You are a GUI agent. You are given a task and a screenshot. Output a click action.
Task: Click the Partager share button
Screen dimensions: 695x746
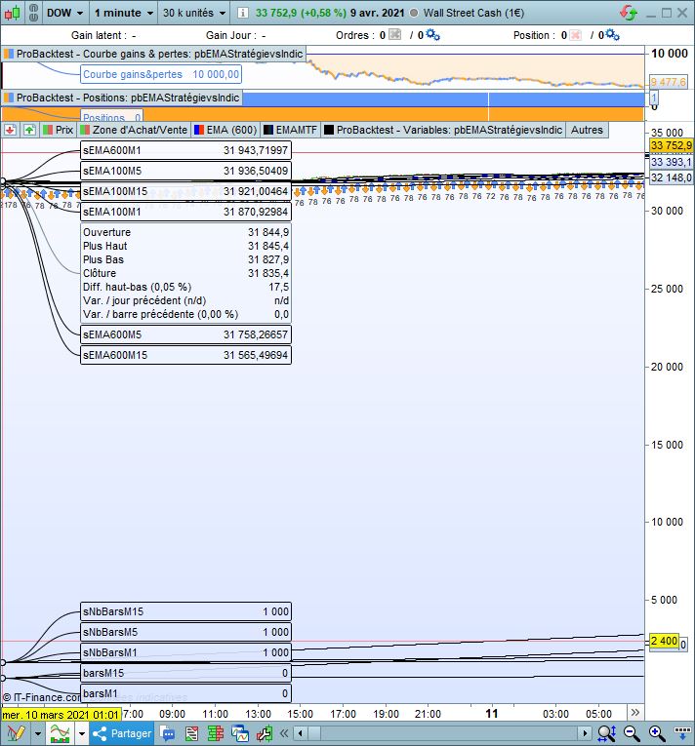point(122,733)
